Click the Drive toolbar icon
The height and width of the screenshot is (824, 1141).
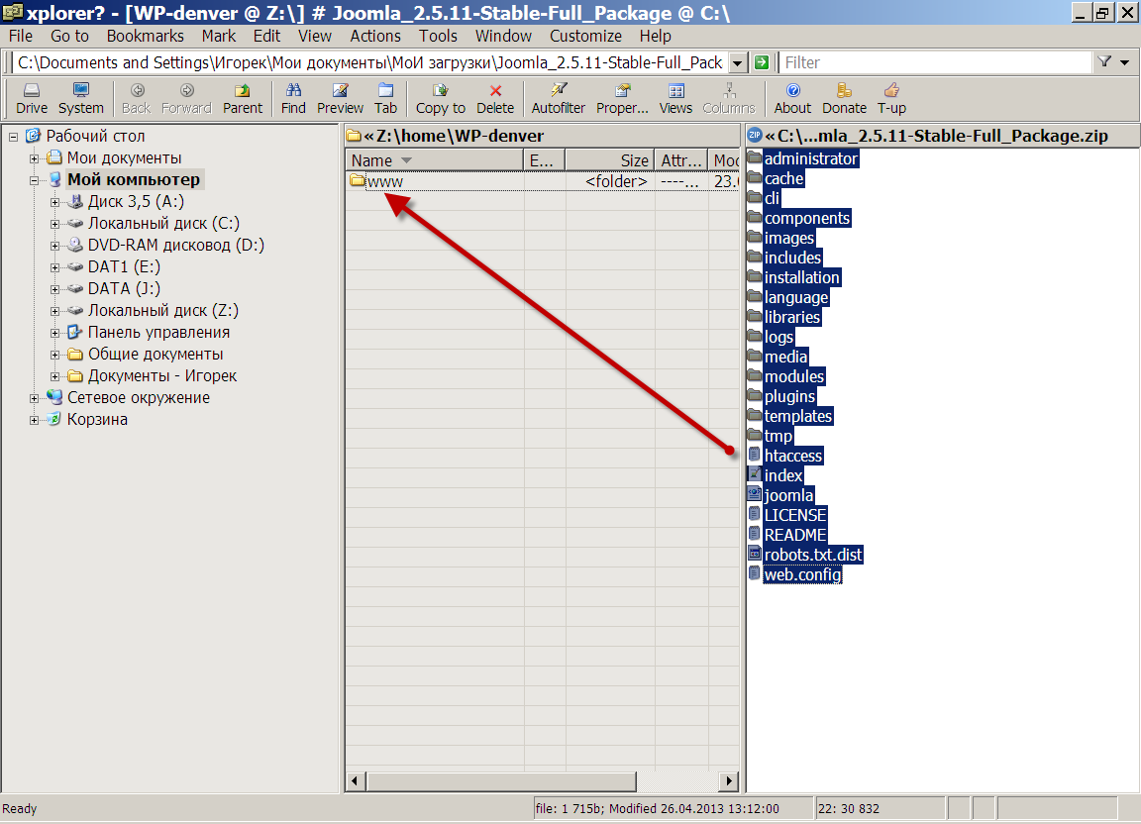32,98
